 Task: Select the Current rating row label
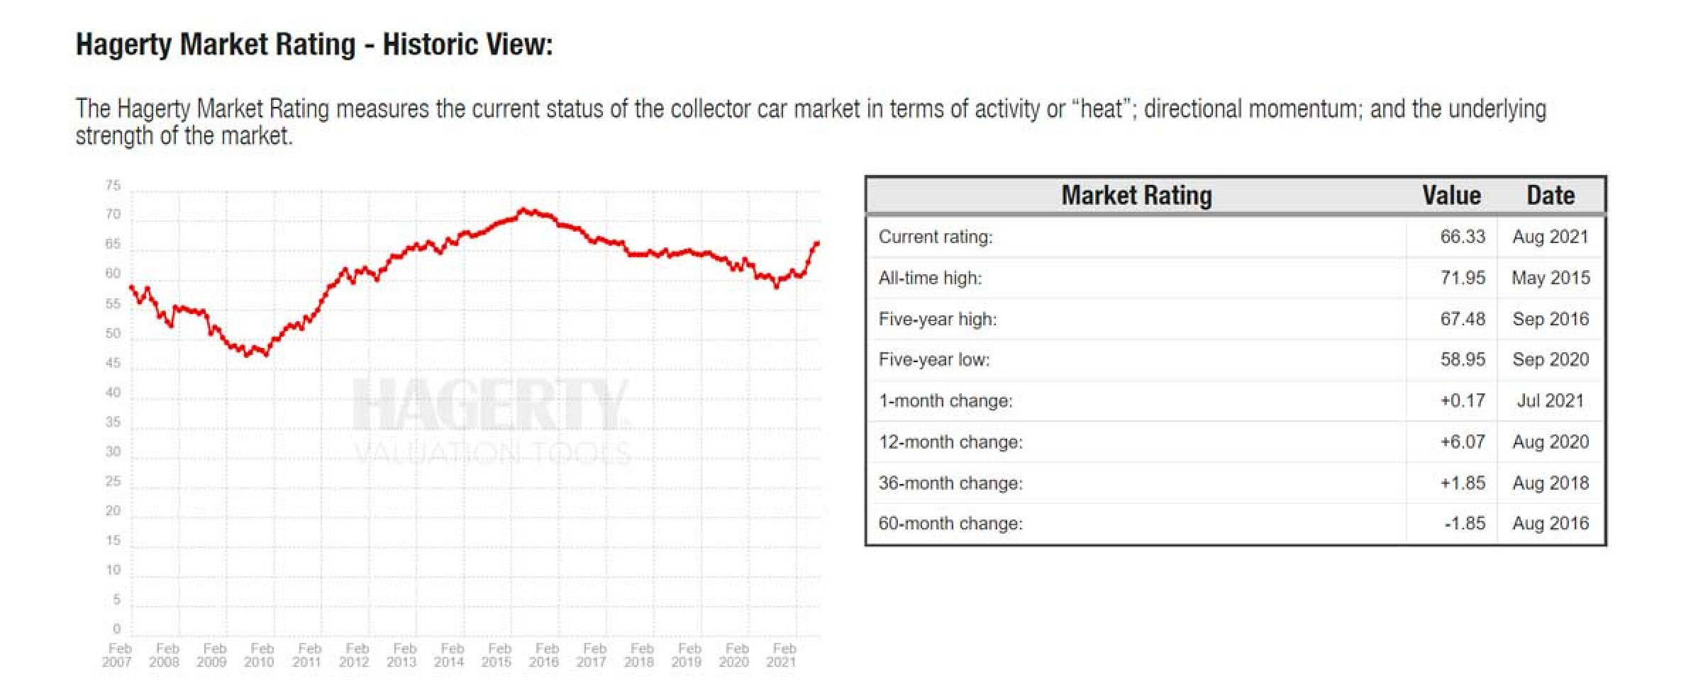click(x=936, y=237)
